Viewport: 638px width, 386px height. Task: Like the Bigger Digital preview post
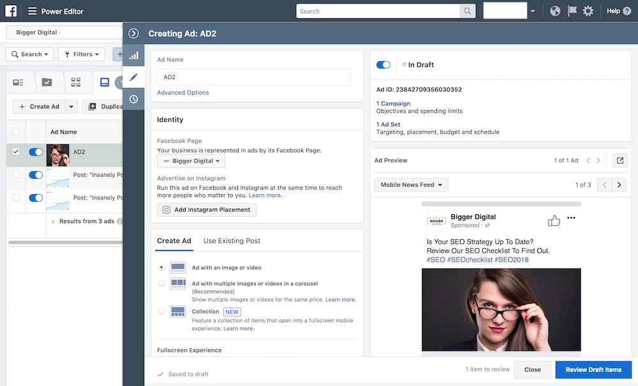tap(554, 221)
